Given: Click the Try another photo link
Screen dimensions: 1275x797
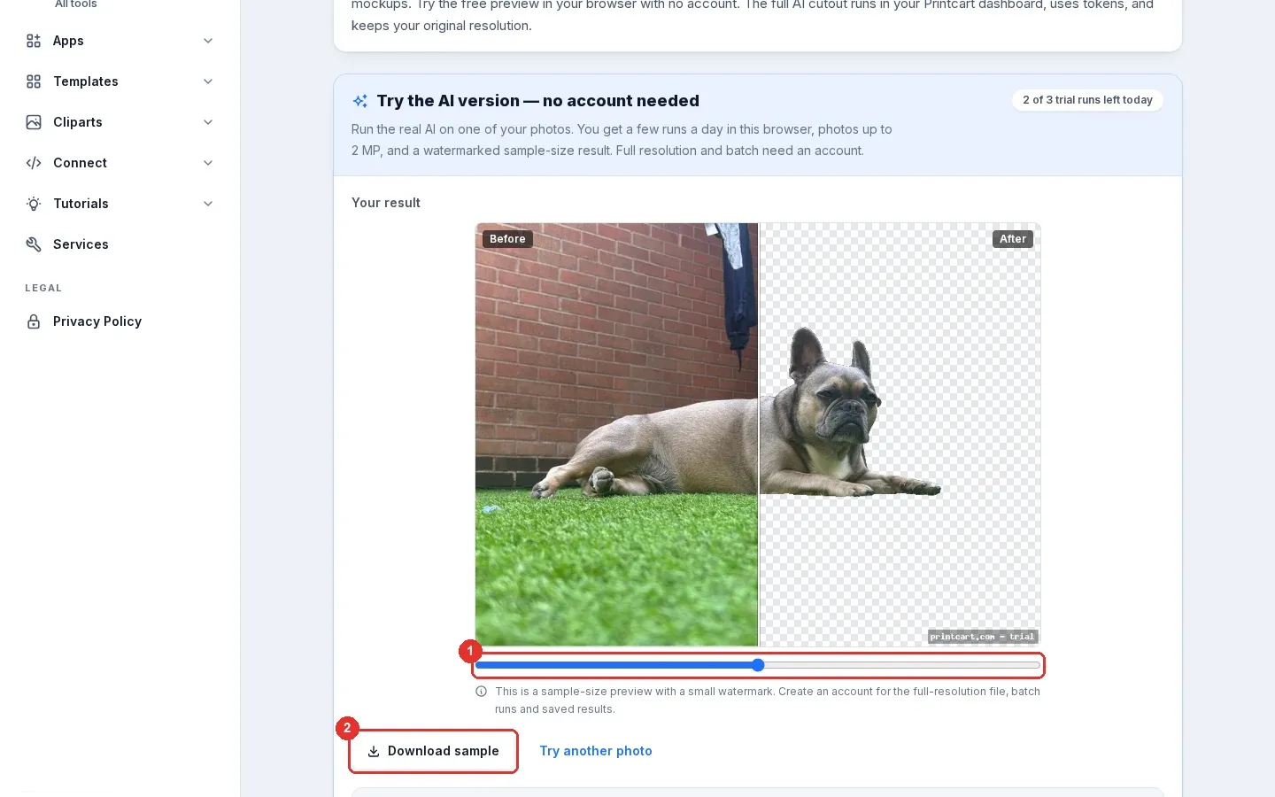Looking at the screenshot, I should click(596, 751).
